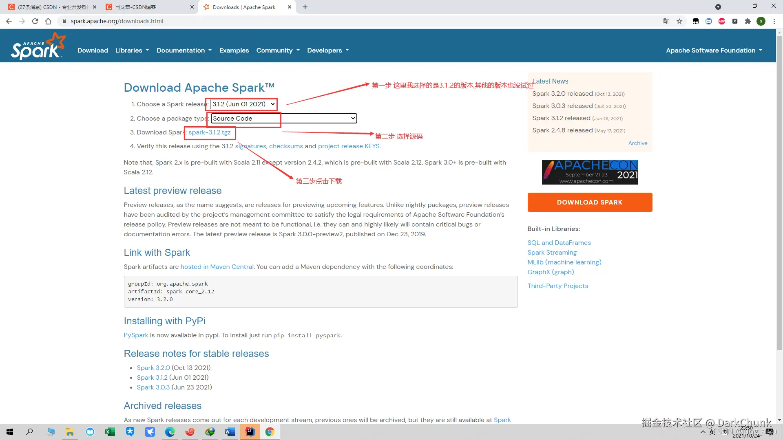783x440 pixels.
Task: Open the Examples navigation item
Action: coord(234,51)
